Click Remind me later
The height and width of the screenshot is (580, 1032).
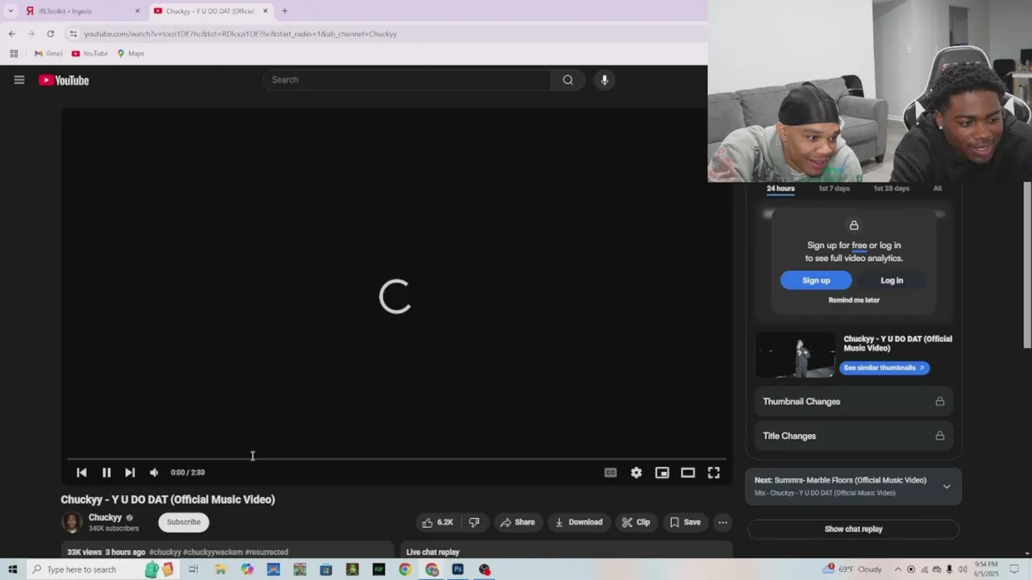pos(854,300)
